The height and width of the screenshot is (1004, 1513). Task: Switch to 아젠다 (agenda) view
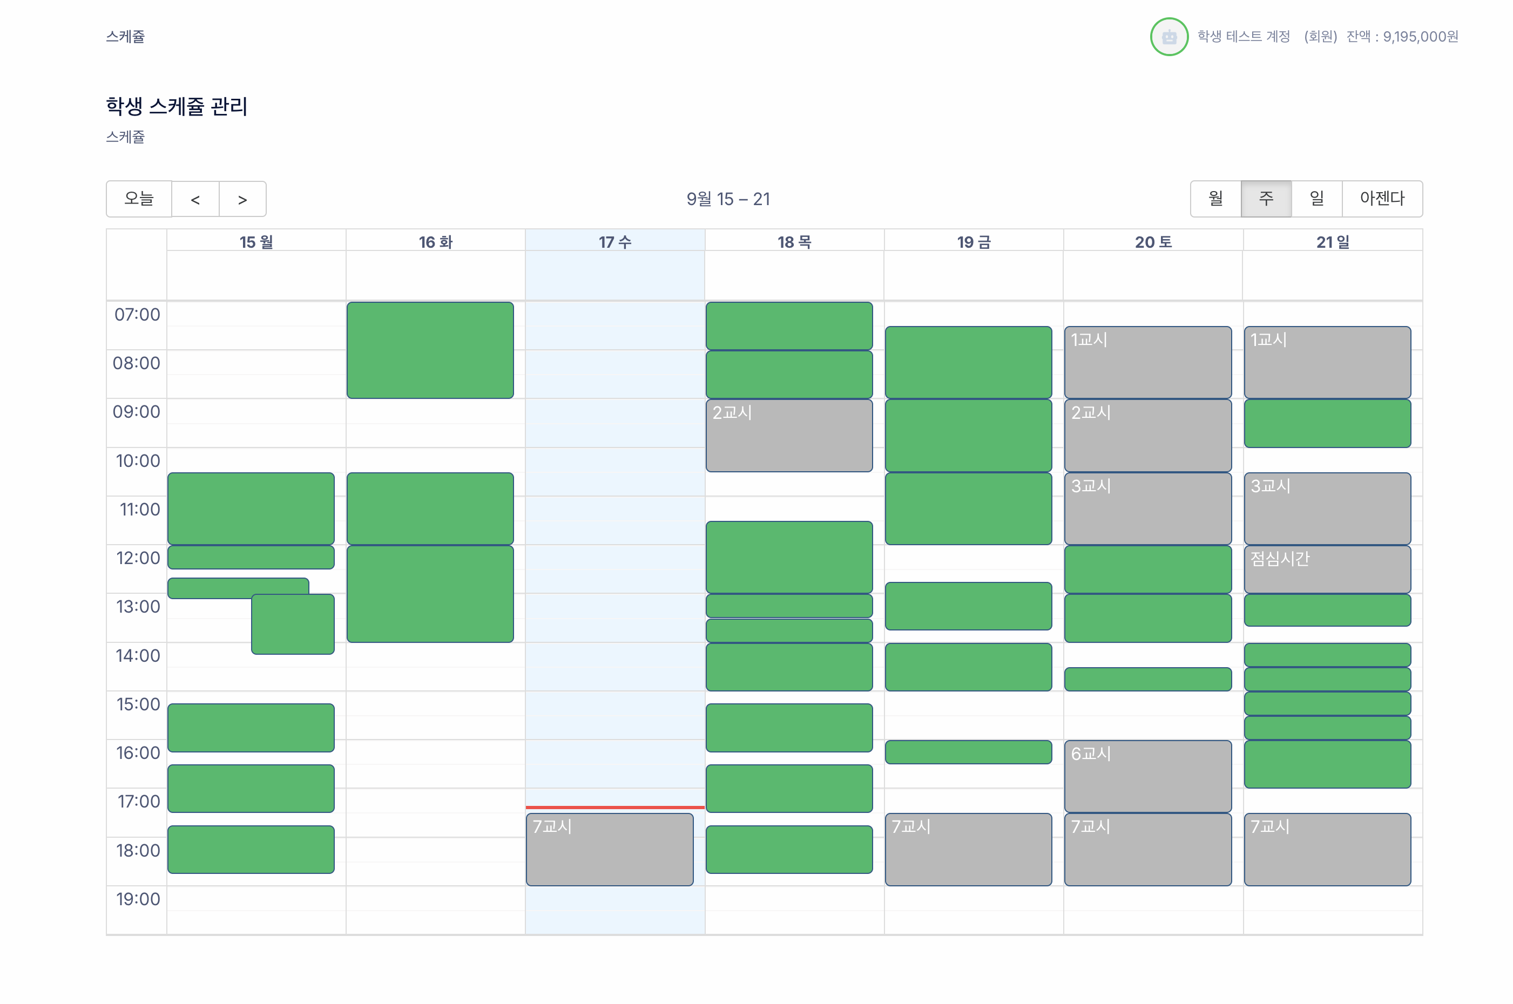pos(1382,199)
